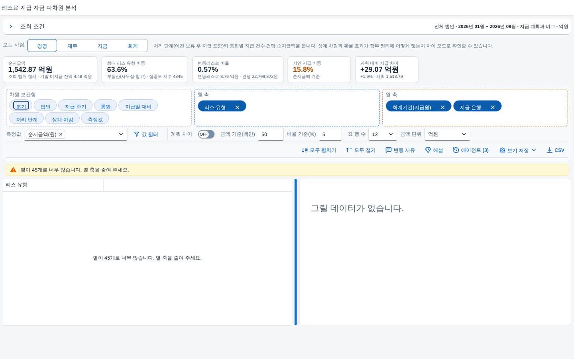Image resolution: width=574 pixels, height=359 pixels.
Task: Open the 값 필터 funnel filter
Action: pyautogui.click(x=146, y=134)
